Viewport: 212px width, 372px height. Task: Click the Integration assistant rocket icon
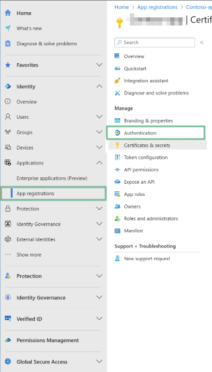tap(117, 81)
